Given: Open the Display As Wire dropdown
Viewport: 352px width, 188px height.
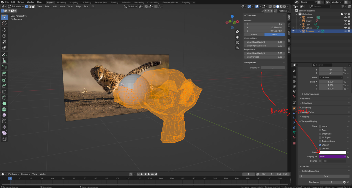Looking at the screenshot, I should tap(332, 157).
